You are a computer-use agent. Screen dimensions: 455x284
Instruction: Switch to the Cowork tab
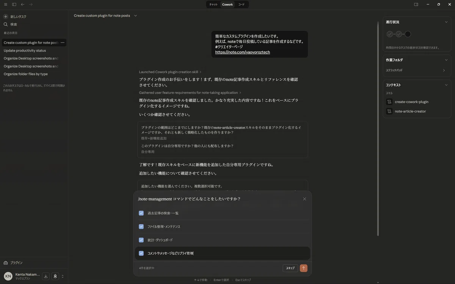(x=227, y=5)
